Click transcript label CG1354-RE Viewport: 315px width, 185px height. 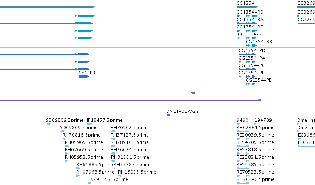click(x=251, y=34)
